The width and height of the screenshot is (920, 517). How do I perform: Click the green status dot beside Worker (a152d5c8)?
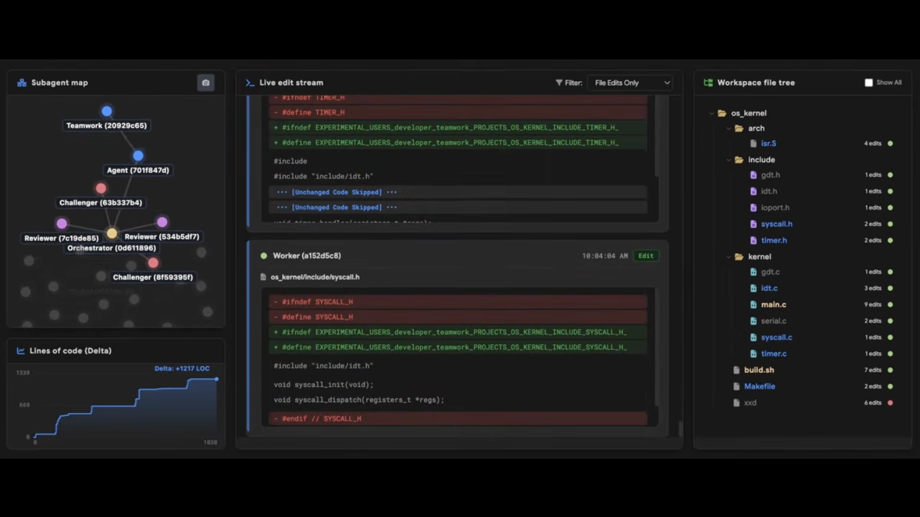(x=263, y=255)
